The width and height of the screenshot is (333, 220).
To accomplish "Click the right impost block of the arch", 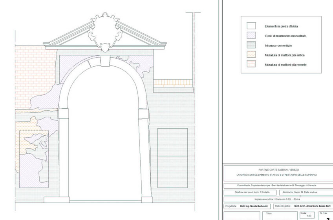I will point(143,114).
